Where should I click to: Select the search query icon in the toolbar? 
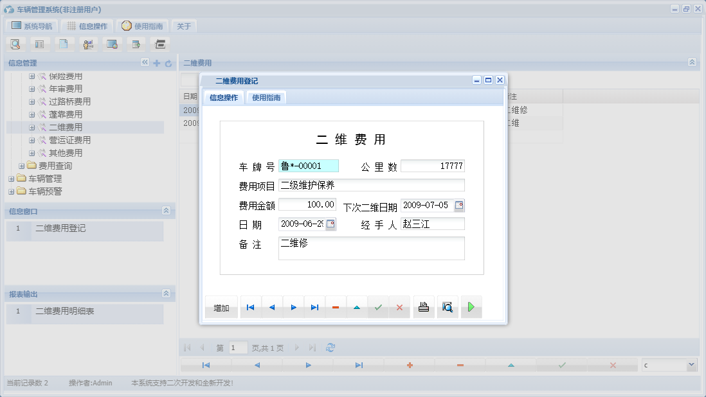point(15,44)
